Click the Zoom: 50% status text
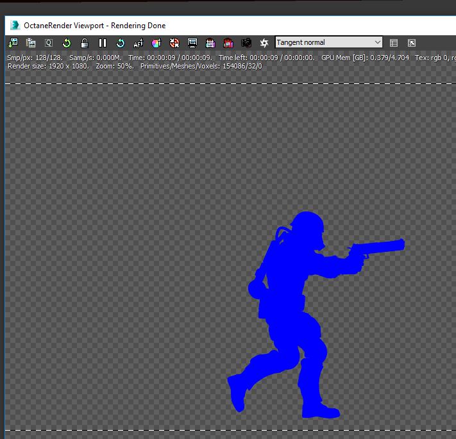This screenshot has height=439, width=456. [115, 66]
